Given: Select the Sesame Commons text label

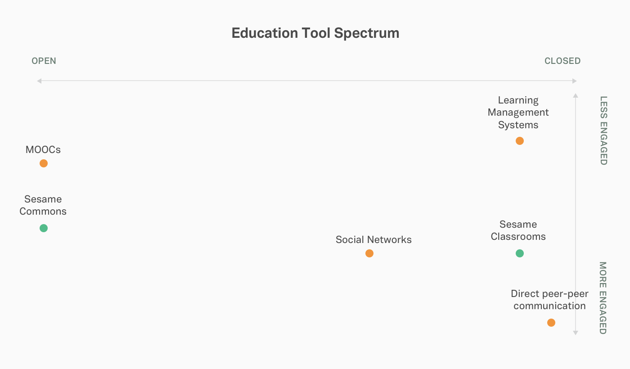Looking at the screenshot, I should coord(43,205).
